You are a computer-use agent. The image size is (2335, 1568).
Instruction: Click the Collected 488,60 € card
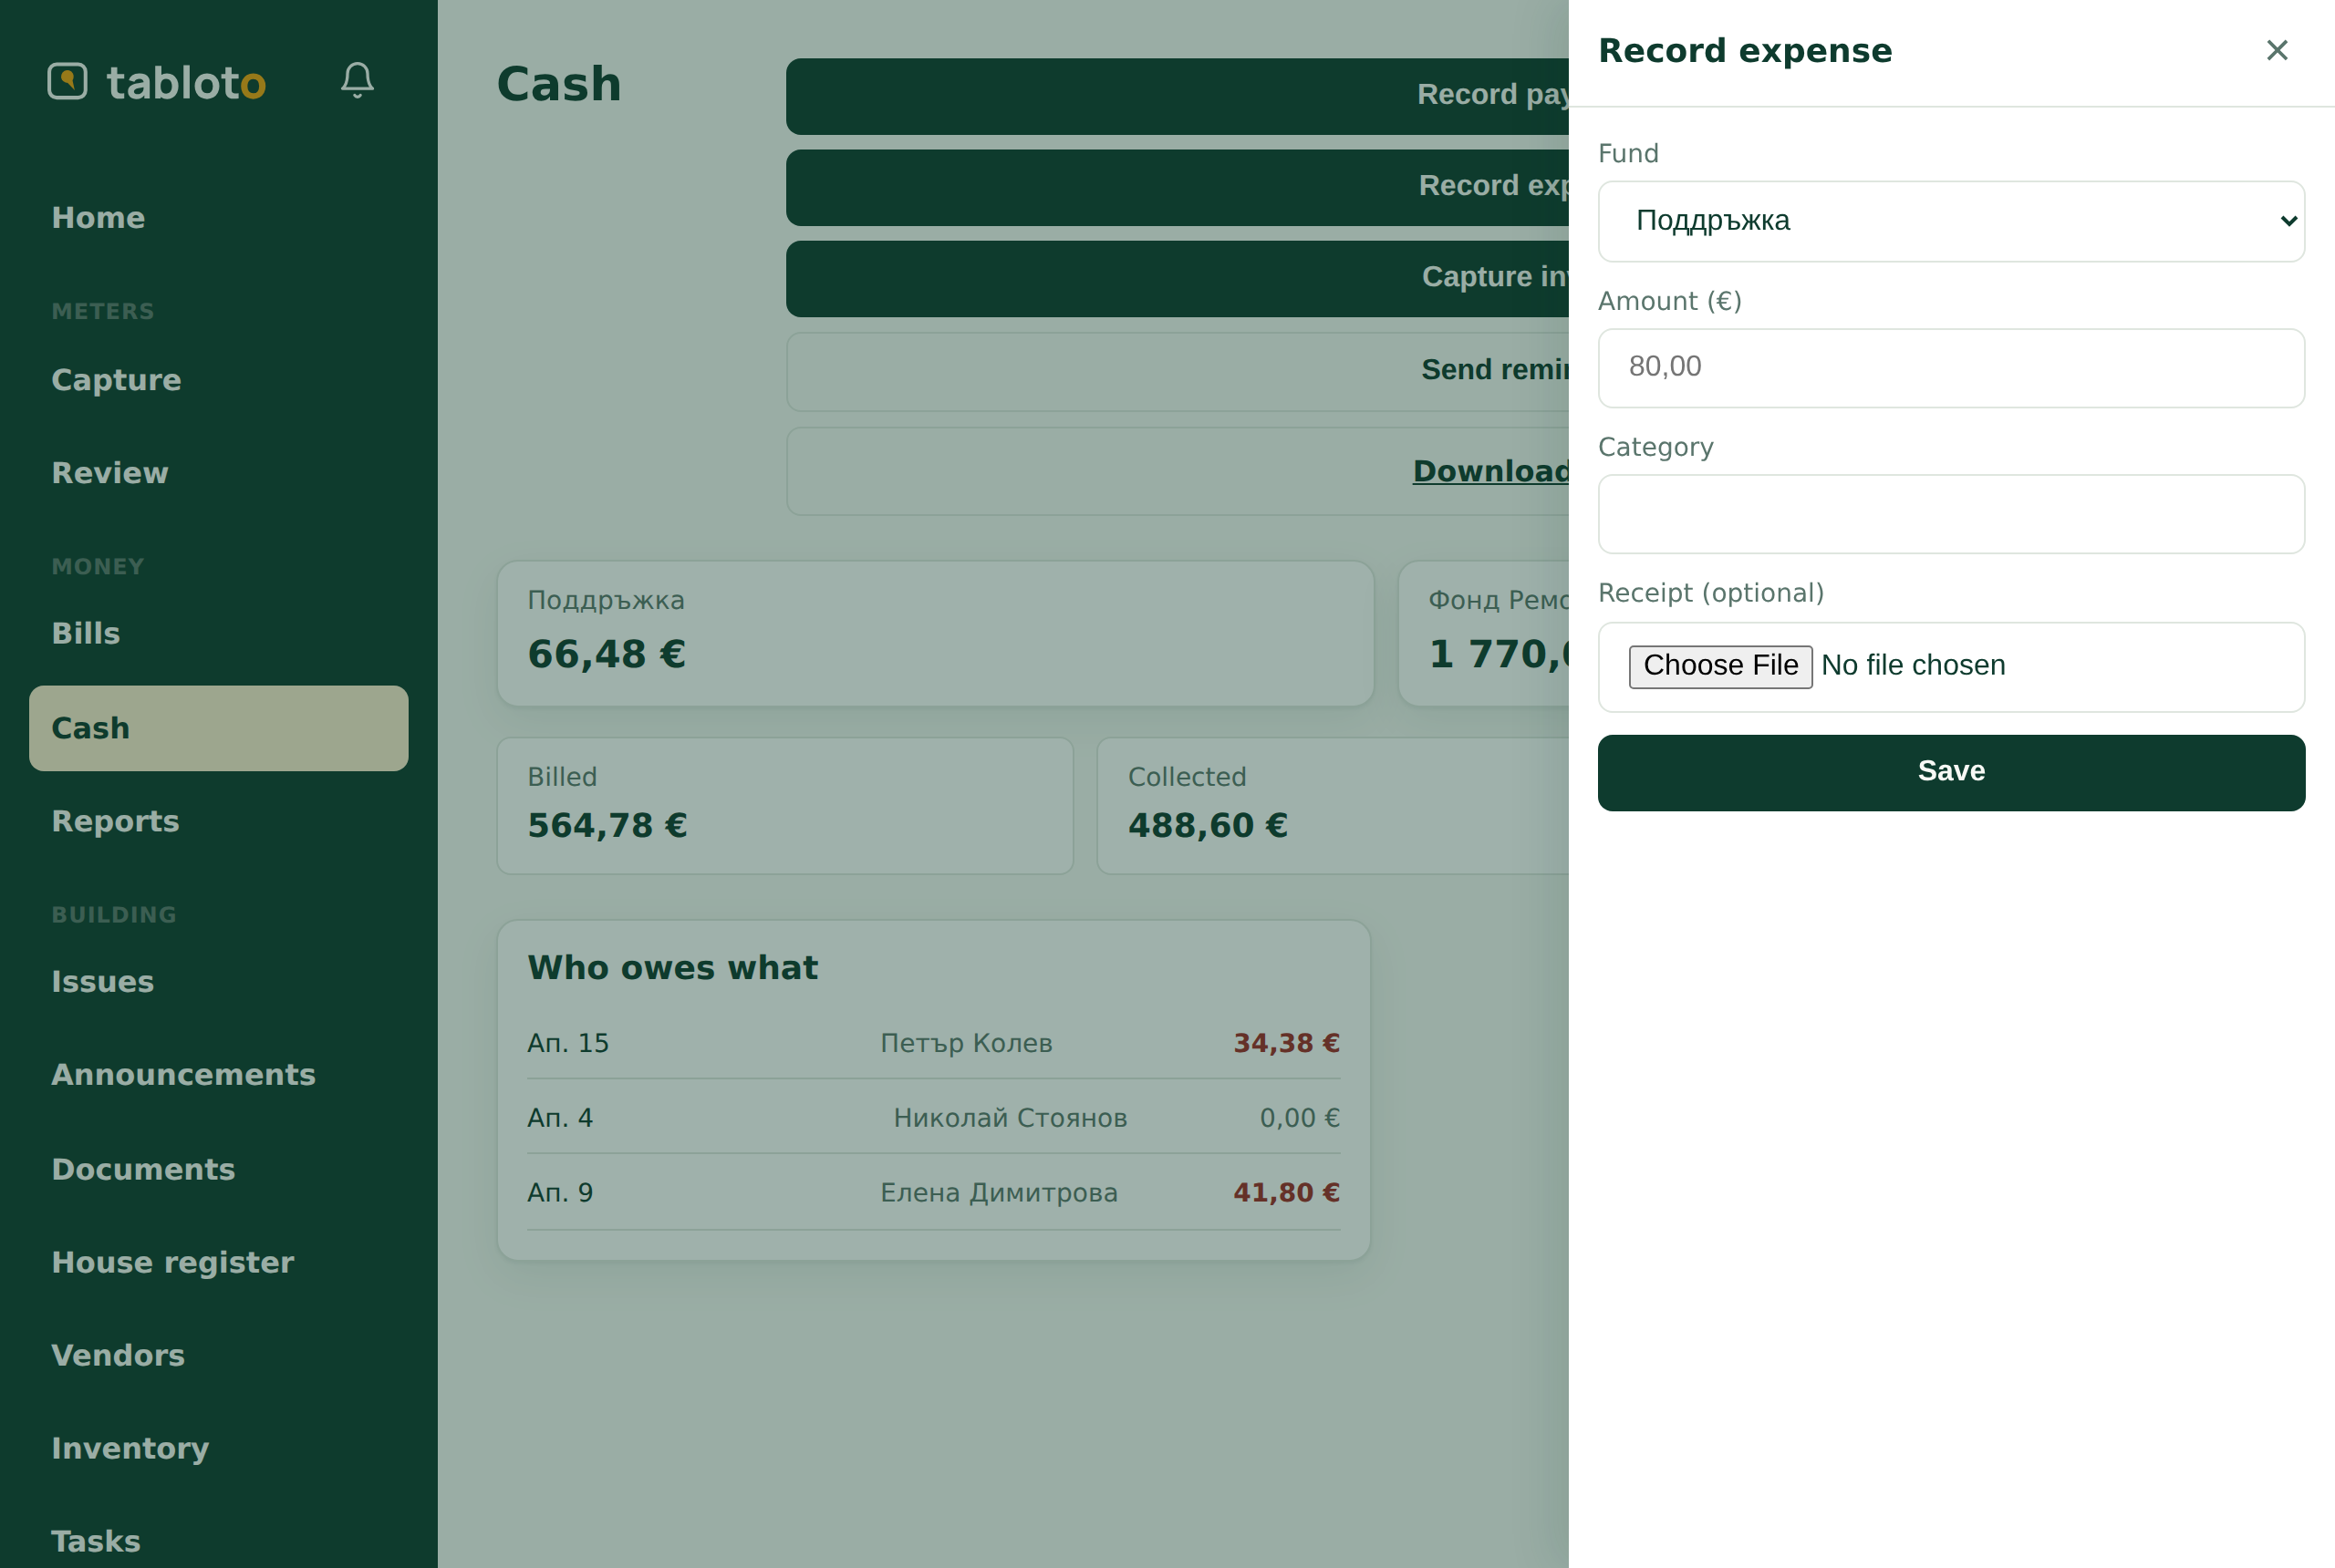(1333, 806)
